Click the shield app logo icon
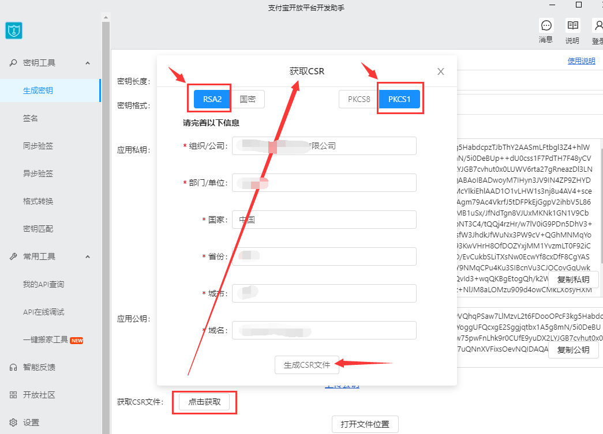The width and height of the screenshot is (603, 434). coord(14,31)
